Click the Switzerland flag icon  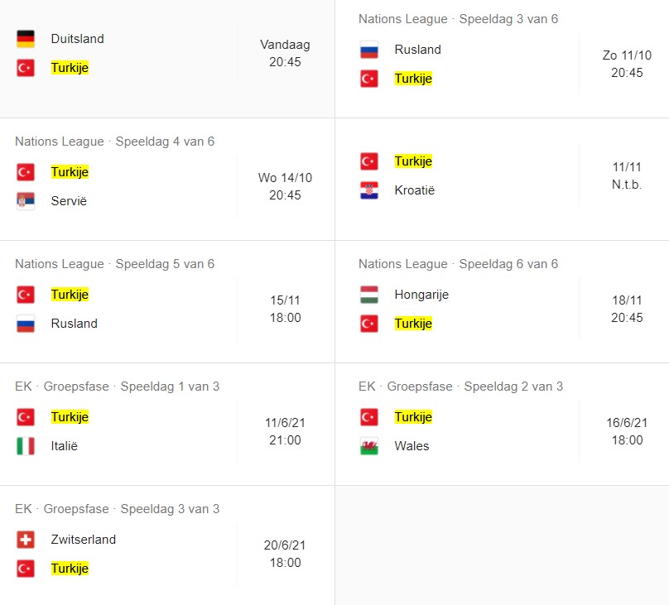click(26, 540)
